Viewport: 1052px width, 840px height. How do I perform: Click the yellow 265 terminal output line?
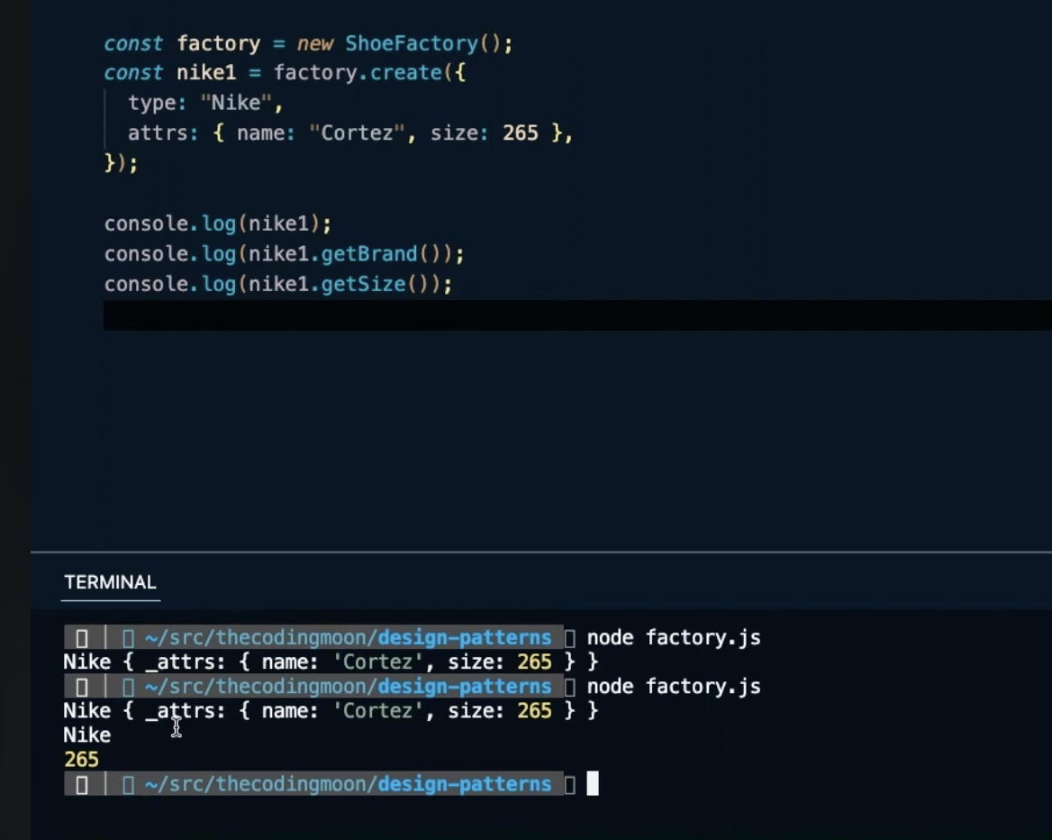coord(82,760)
